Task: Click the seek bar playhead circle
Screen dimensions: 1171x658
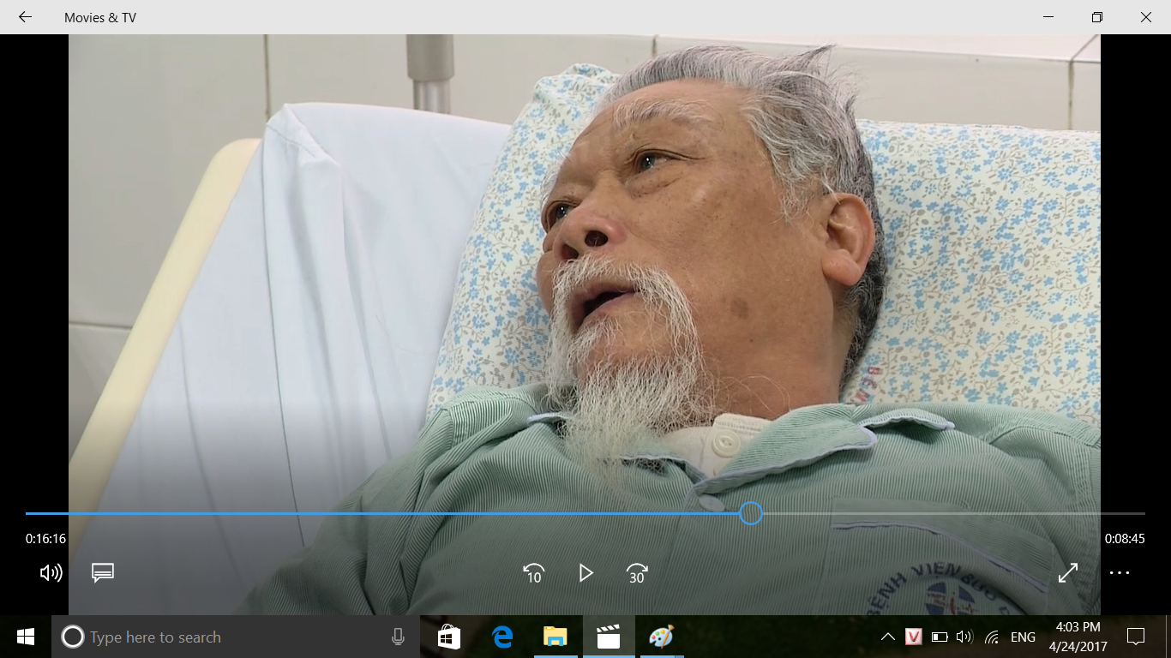Action: pos(751,513)
